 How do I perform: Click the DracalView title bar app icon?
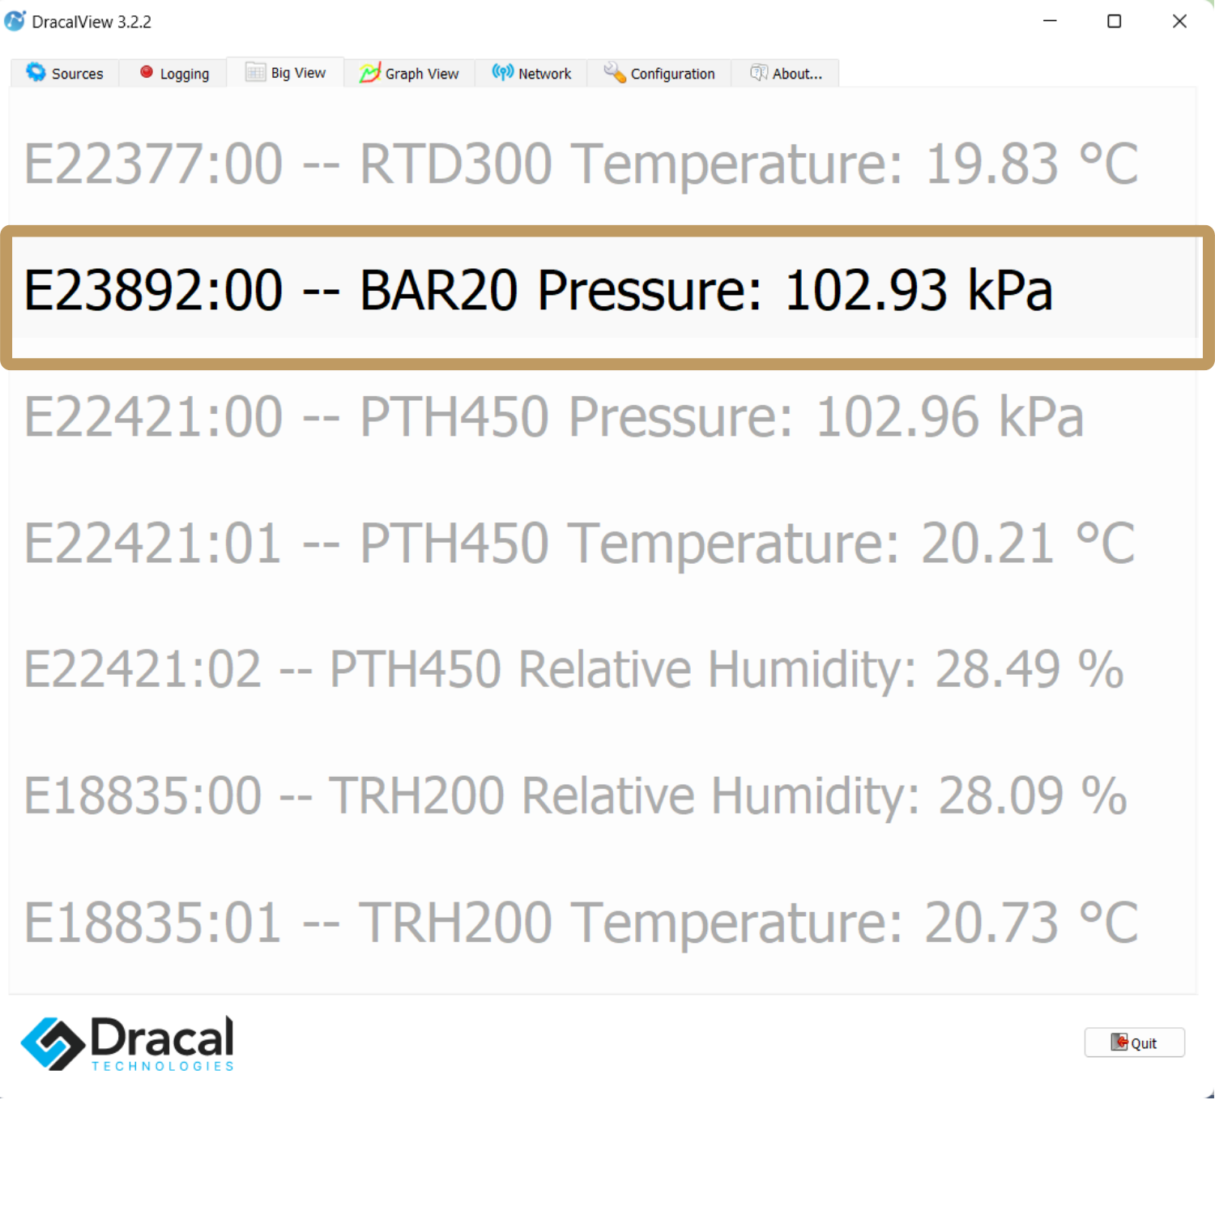tap(15, 21)
